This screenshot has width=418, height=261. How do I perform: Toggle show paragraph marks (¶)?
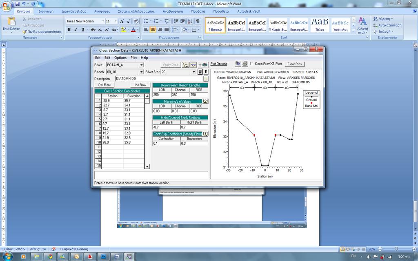click(198, 21)
